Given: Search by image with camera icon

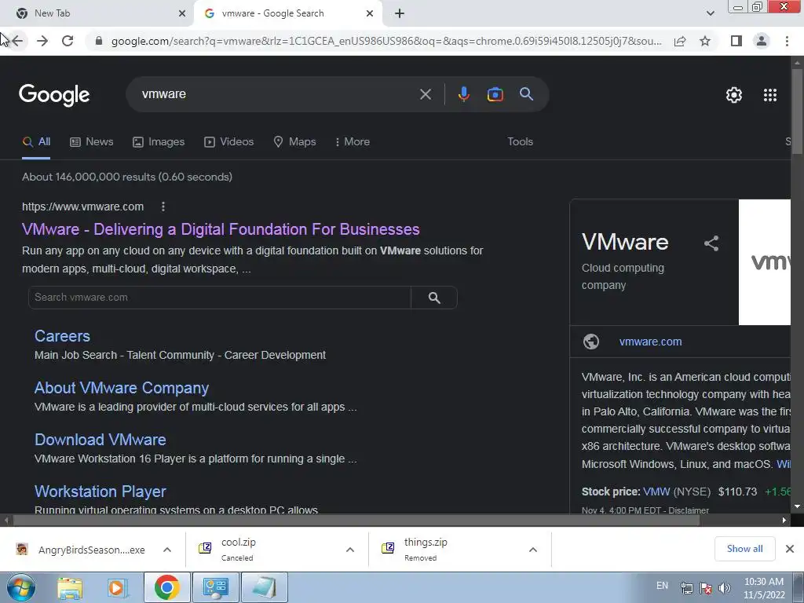Looking at the screenshot, I should click(495, 94).
